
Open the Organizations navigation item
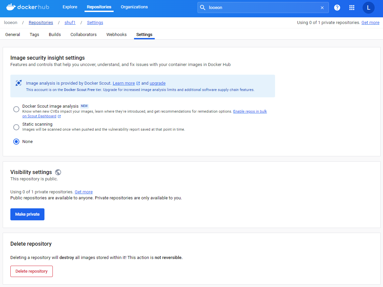pos(134,7)
